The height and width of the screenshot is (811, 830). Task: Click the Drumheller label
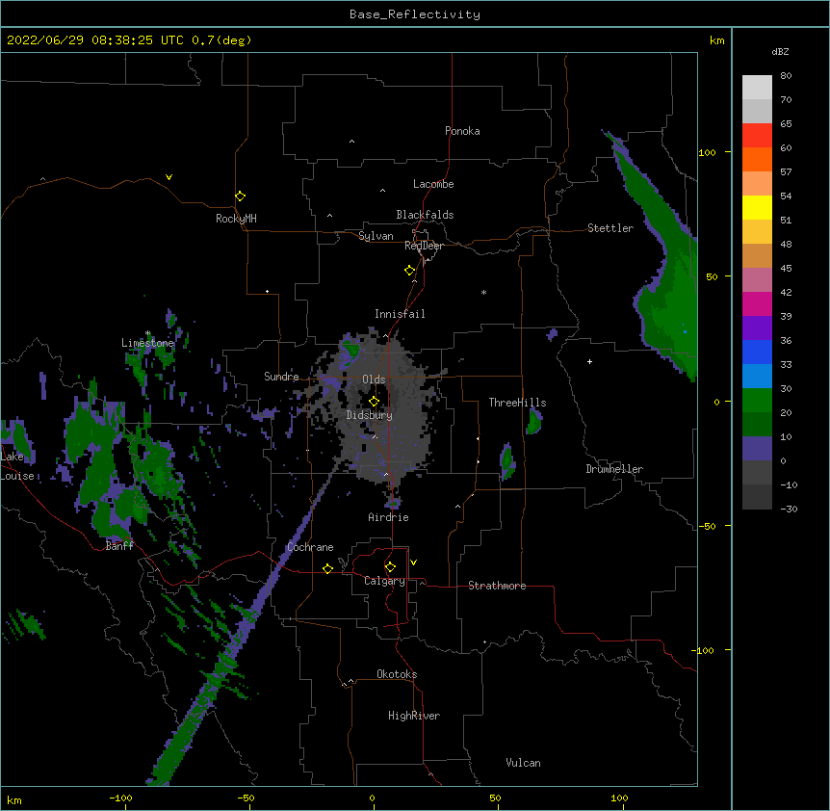[614, 469]
